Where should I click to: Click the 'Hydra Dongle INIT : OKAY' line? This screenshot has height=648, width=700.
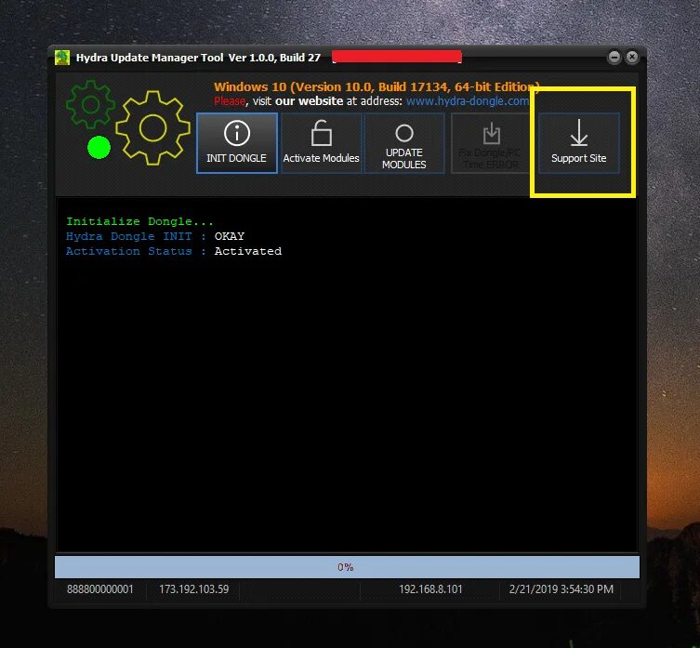(155, 236)
